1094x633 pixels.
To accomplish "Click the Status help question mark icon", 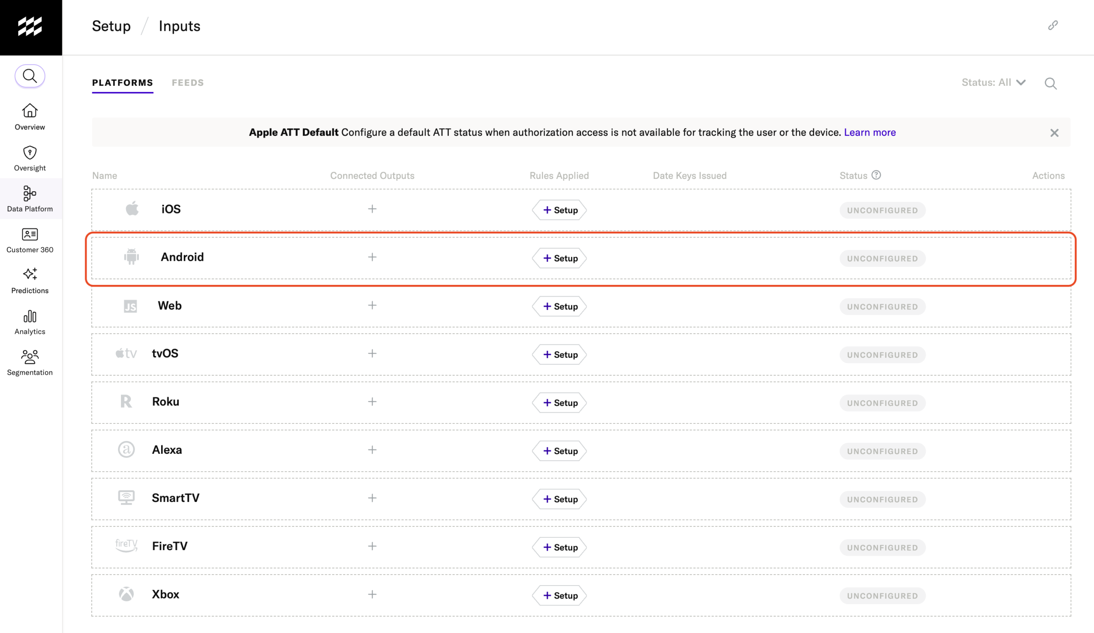I will [876, 175].
